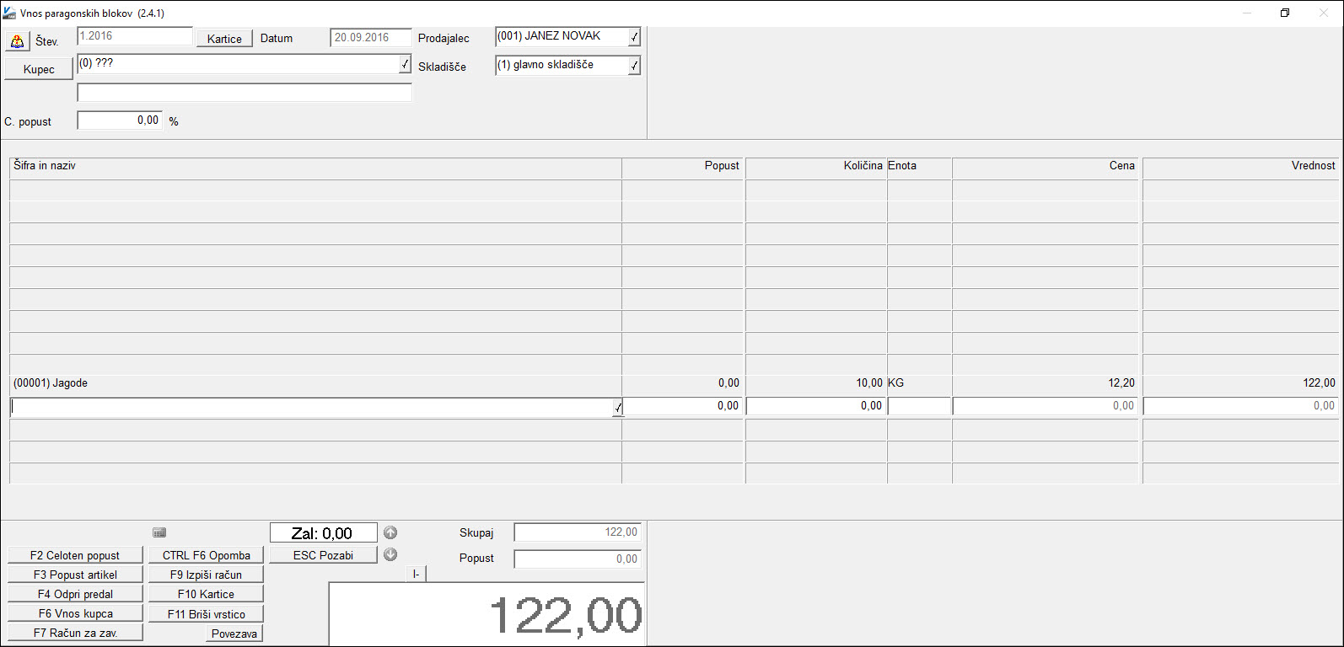Click the Kartice button near Štev.
Viewport: 1344px width, 647px height.
(224, 39)
